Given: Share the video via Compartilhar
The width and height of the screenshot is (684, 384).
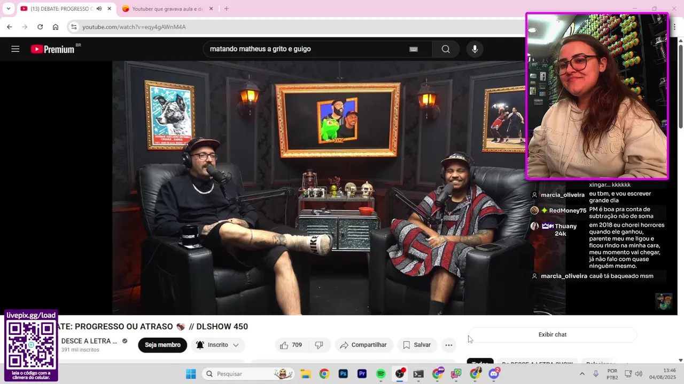Looking at the screenshot, I should [x=364, y=345].
